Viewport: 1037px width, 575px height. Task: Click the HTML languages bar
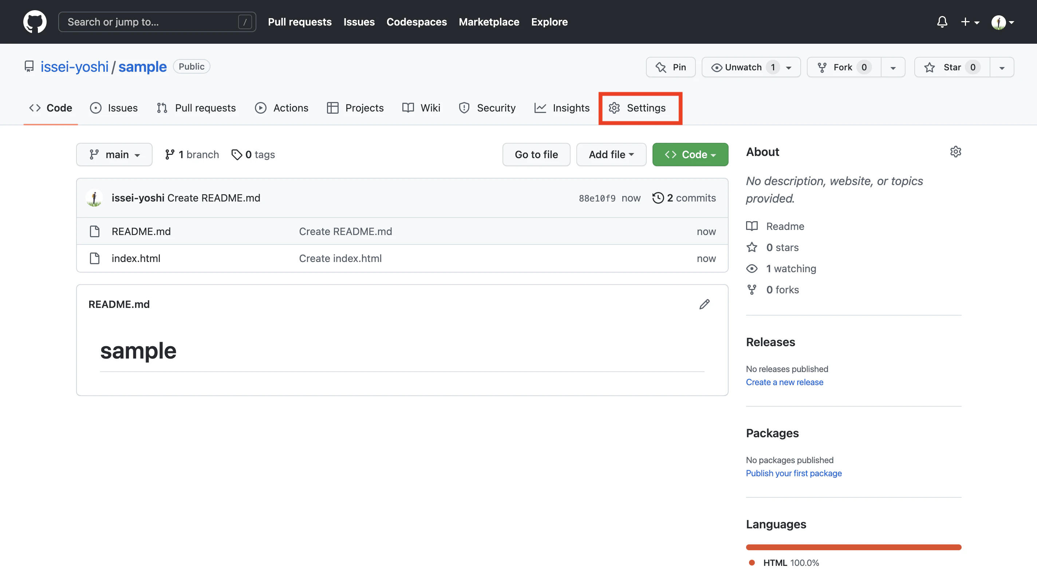coord(853,547)
